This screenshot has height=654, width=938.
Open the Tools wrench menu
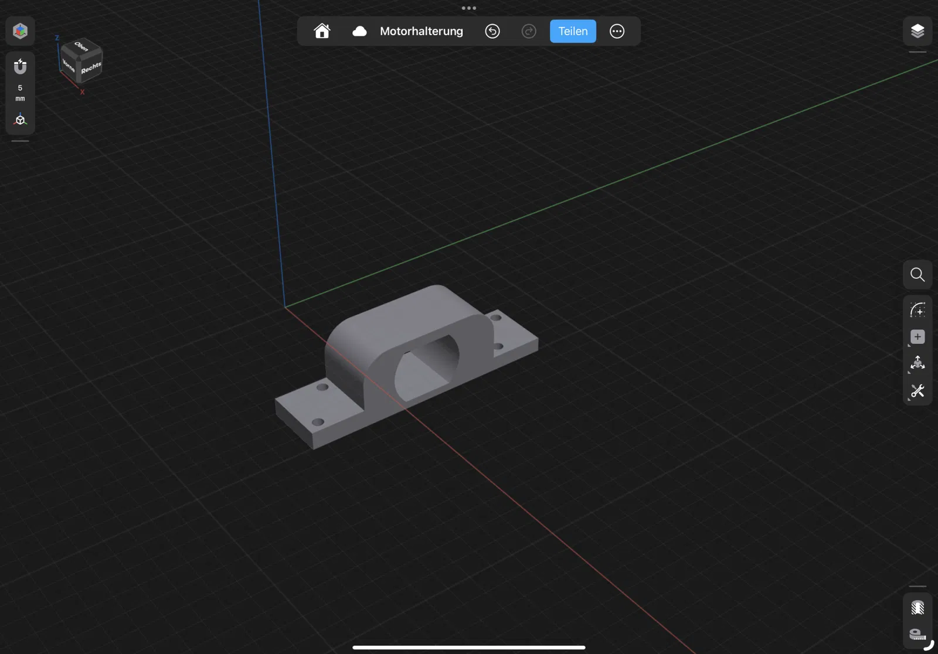[917, 391]
